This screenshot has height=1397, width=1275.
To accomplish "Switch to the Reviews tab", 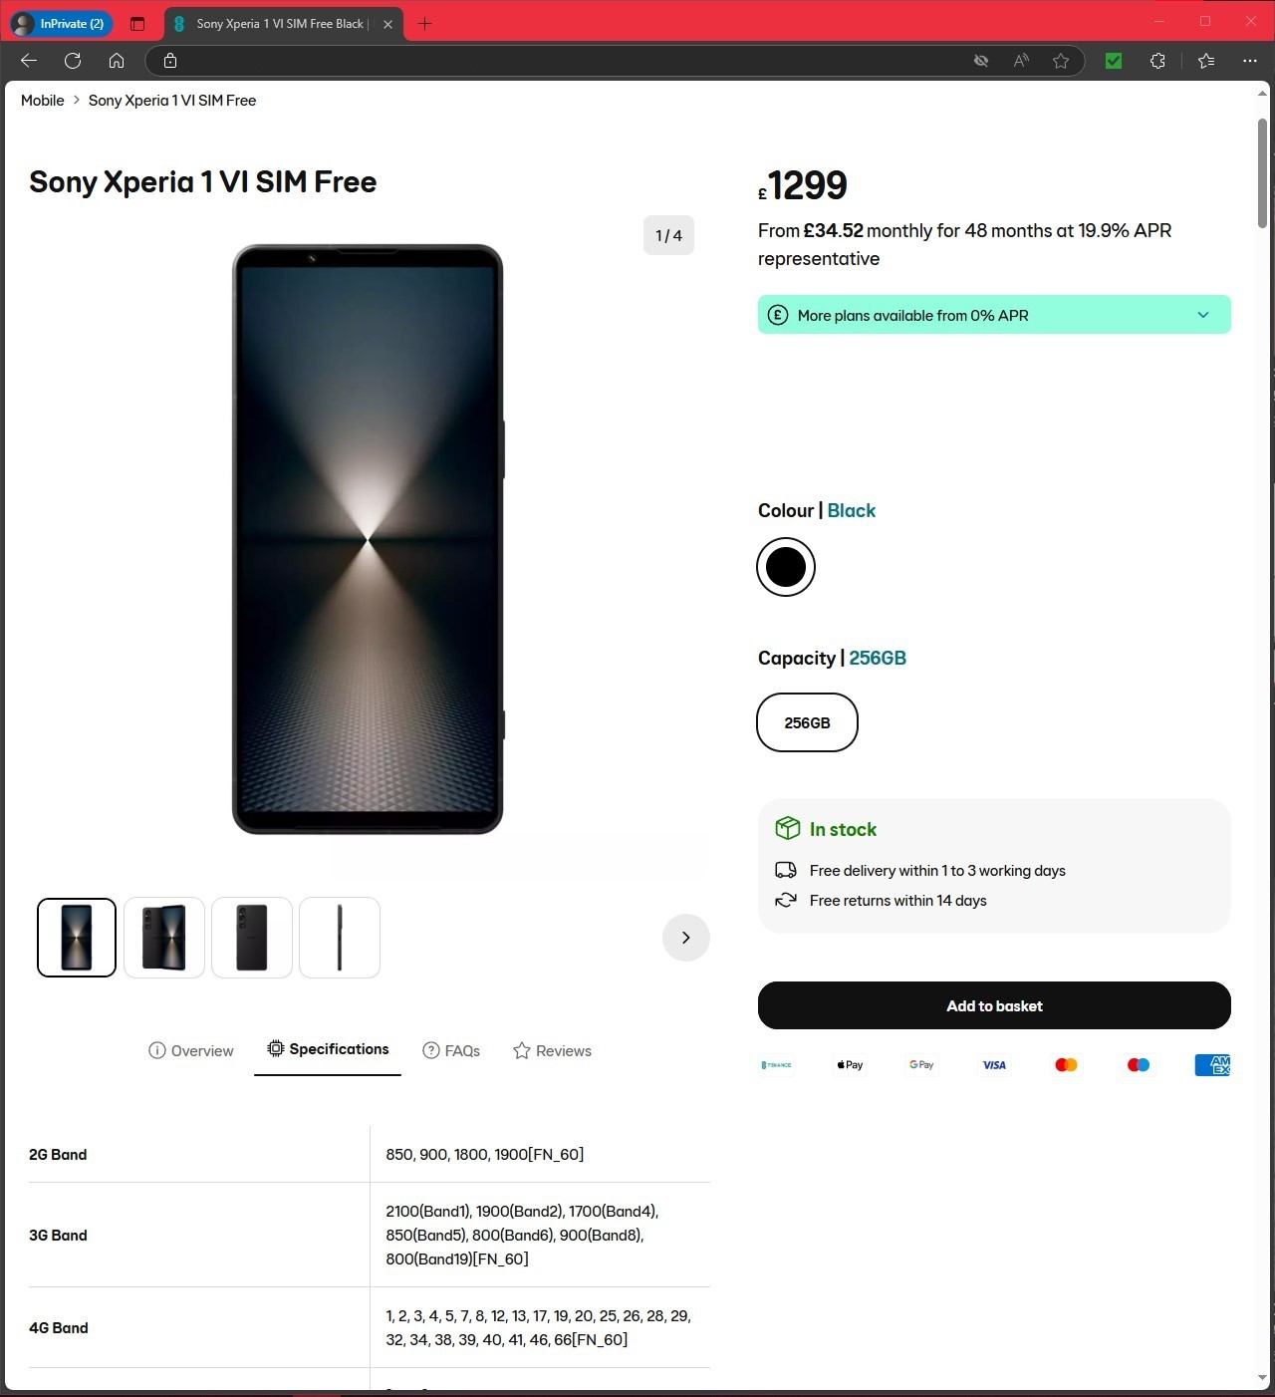I will pyautogui.click(x=552, y=1051).
